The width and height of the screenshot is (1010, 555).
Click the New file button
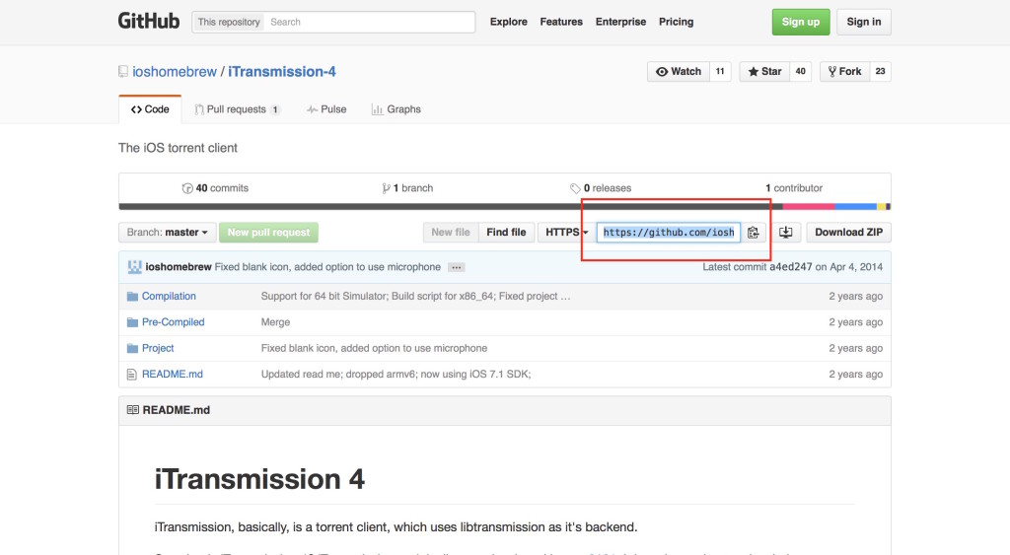tap(450, 233)
